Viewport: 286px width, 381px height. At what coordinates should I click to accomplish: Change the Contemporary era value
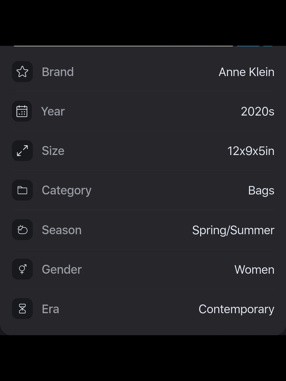click(237, 309)
